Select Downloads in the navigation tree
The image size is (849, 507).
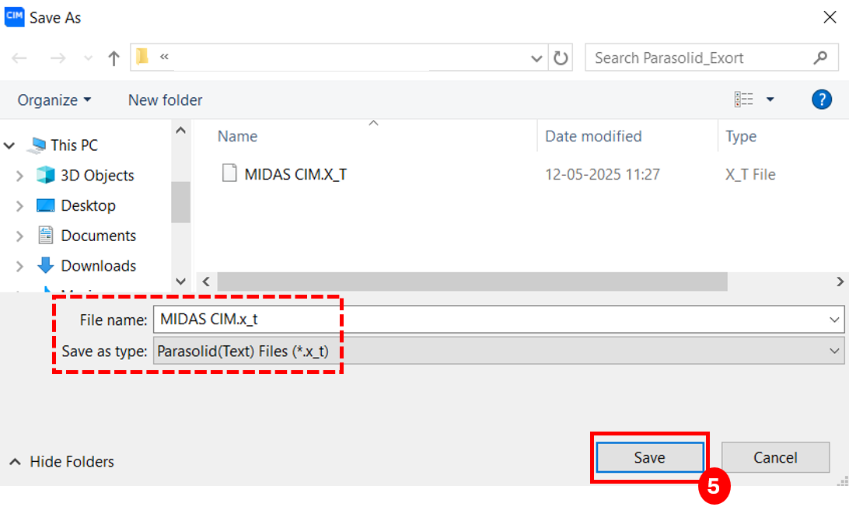point(99,266)
